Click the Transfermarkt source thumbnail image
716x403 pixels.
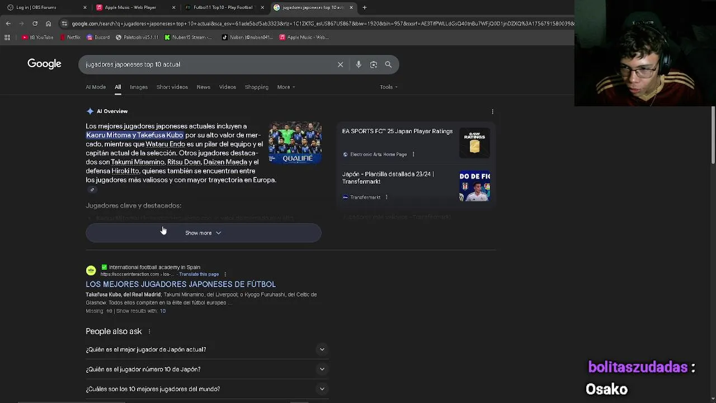474,186
